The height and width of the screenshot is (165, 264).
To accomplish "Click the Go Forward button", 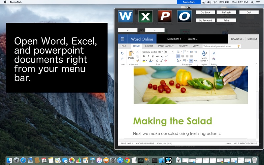I will 205,20.
